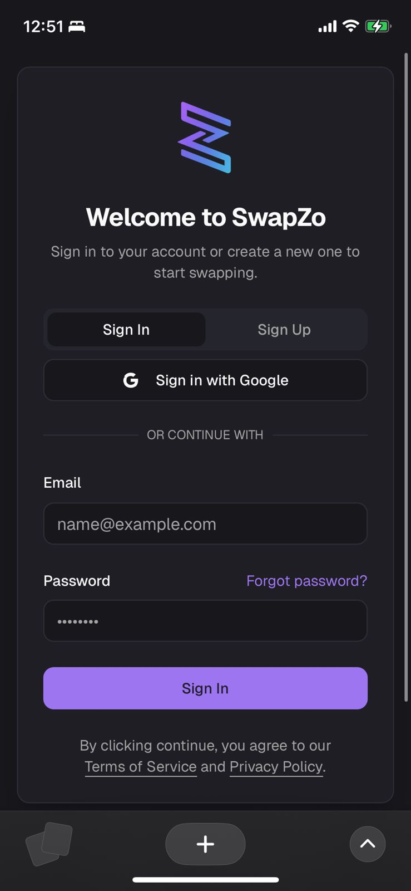Open browser tabs overview icon
Viewport: 411px width, 891px height.
(x=49, y=843)
